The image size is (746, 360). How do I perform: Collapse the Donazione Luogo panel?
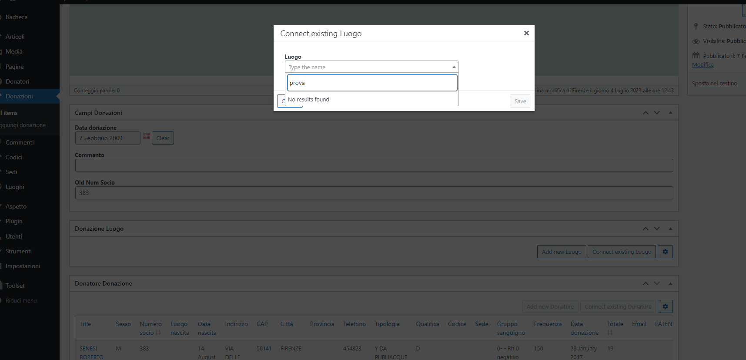pos(670,229)
